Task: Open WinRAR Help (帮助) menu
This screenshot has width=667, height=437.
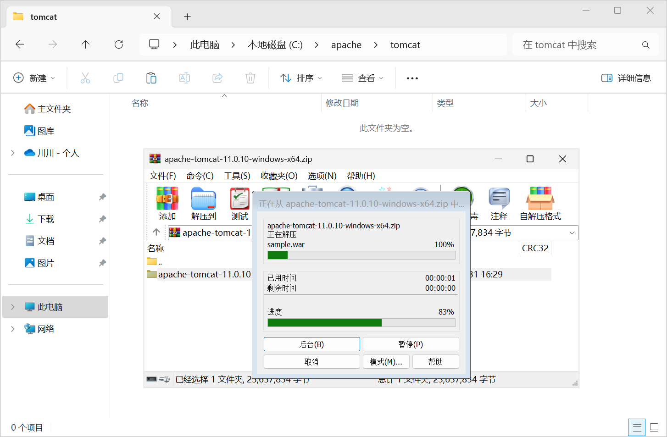Action: click(x=361, y=176)
